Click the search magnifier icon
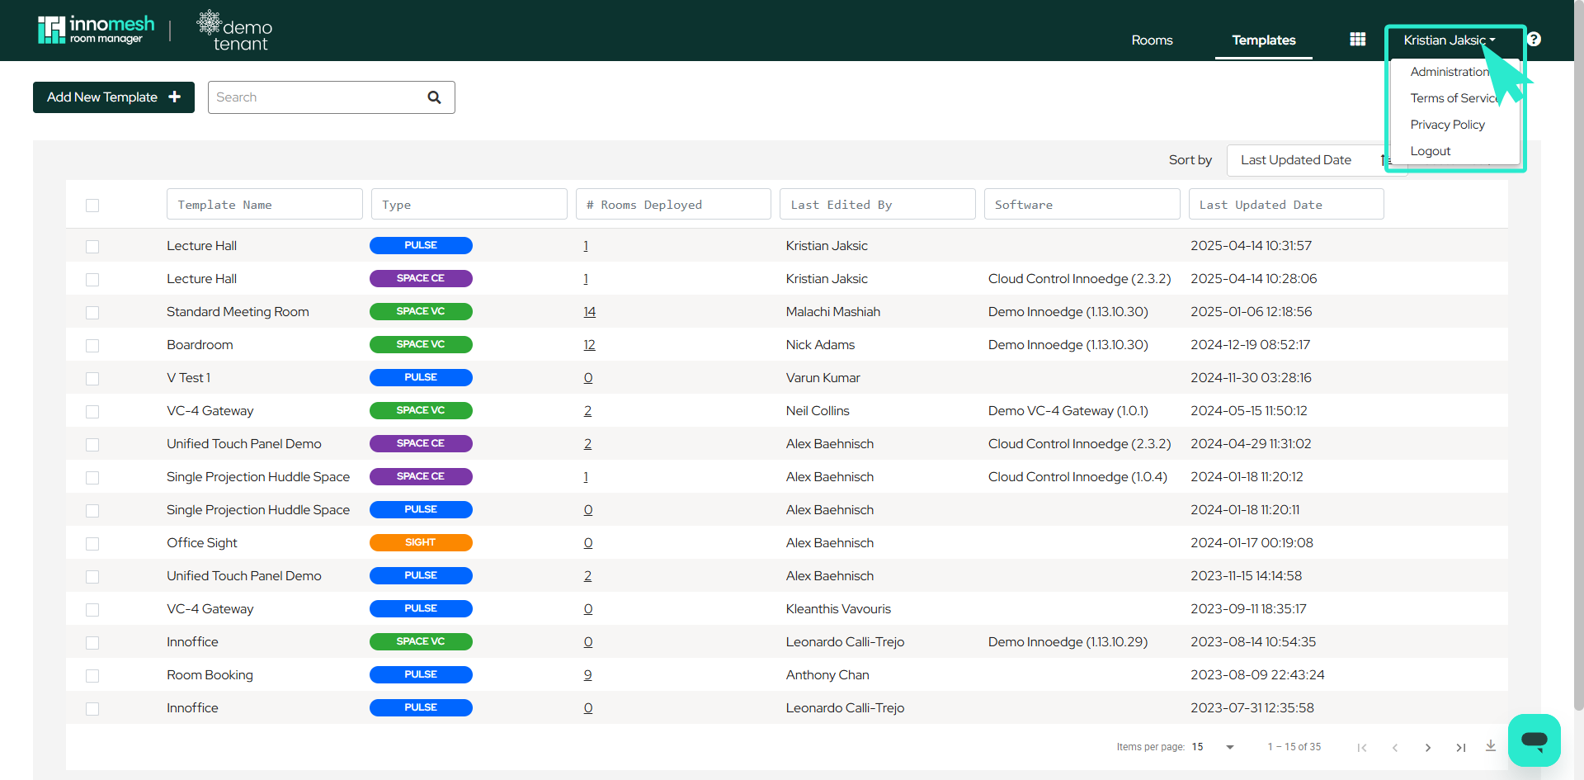Image resolution: width=1584 pixels, height=780 pixels. (x=434, y=97)
